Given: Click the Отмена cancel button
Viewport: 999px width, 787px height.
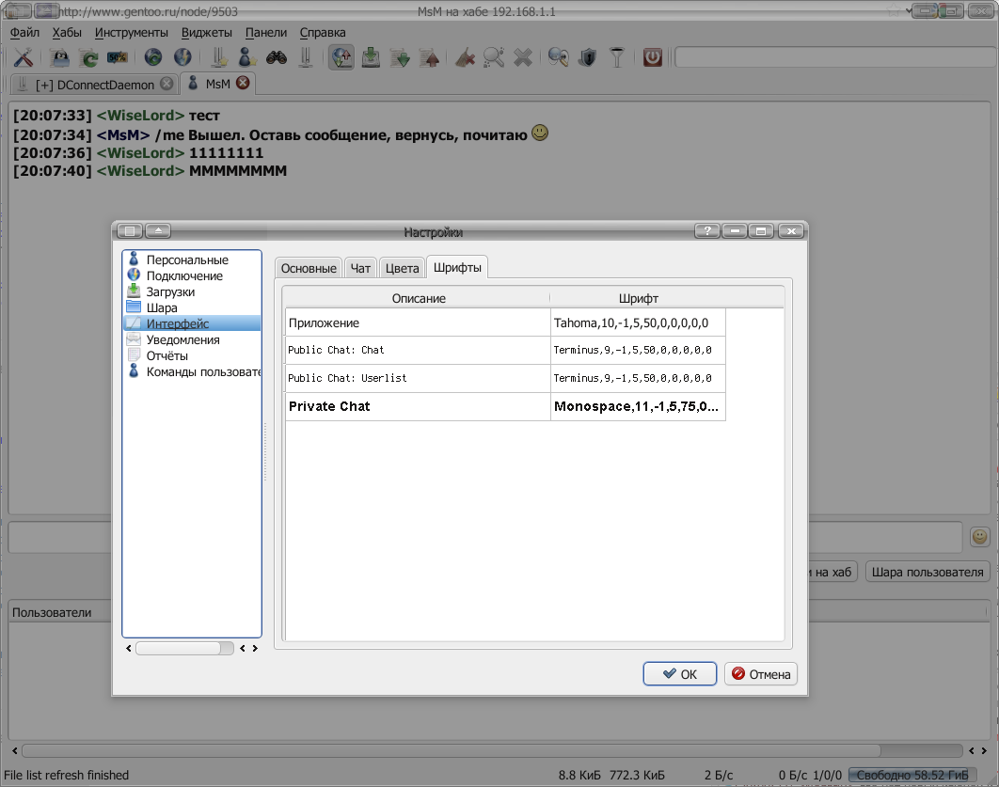Looking at the screenshot, I should click(761, 673).
